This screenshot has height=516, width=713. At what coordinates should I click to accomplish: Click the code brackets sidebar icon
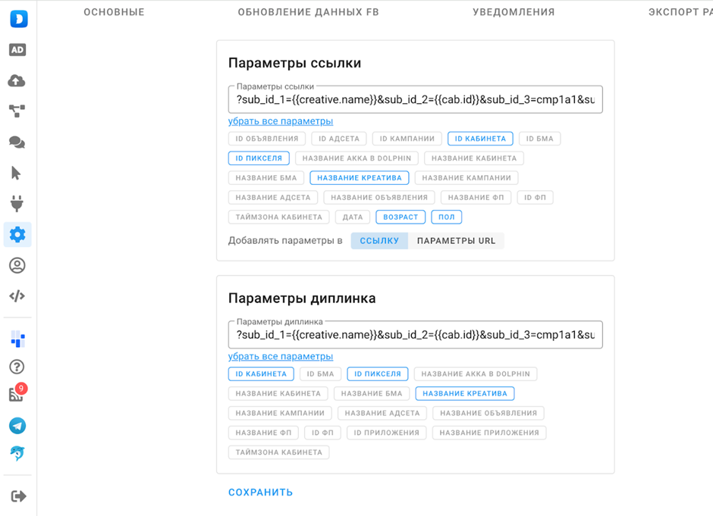pos(17,296)
